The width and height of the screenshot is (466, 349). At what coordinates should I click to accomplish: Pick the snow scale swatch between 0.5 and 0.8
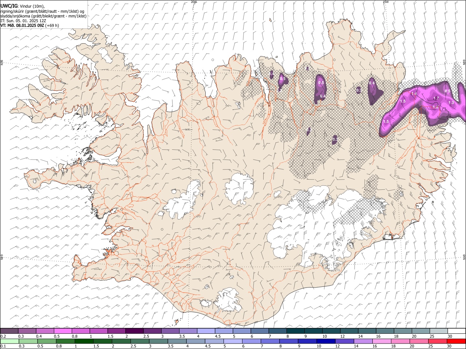coord(63,331)
